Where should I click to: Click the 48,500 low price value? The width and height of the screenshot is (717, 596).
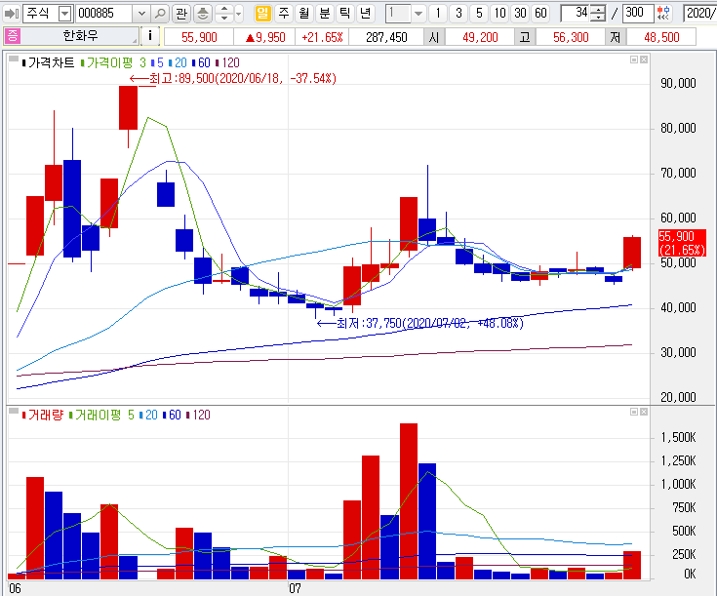[661, 37]
